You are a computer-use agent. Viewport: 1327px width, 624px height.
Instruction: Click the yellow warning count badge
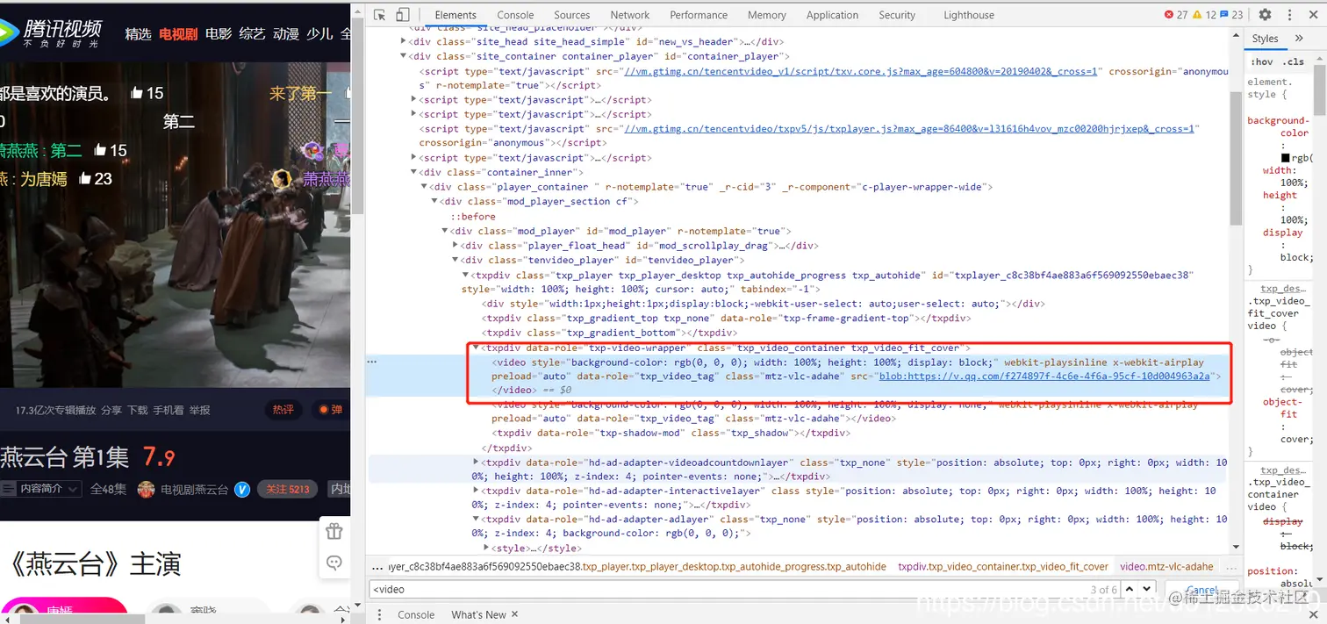point(1205,15)
